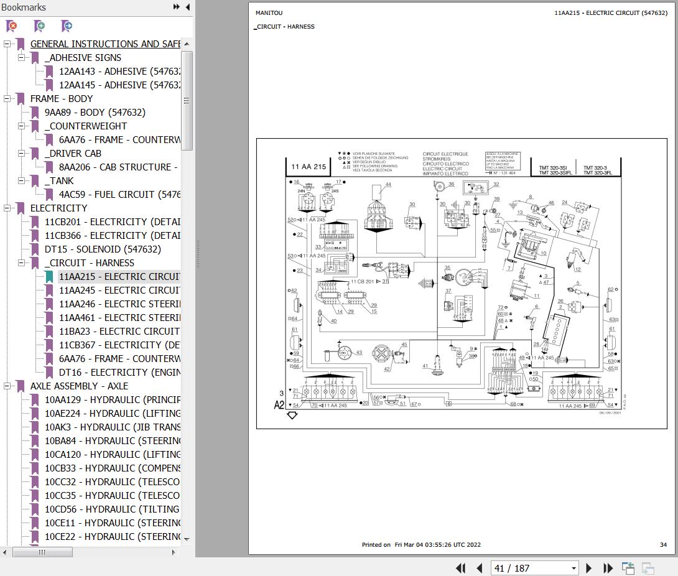
Task: Collapse the Bookmarks panel with left arrow
Action: pos(187,7)
